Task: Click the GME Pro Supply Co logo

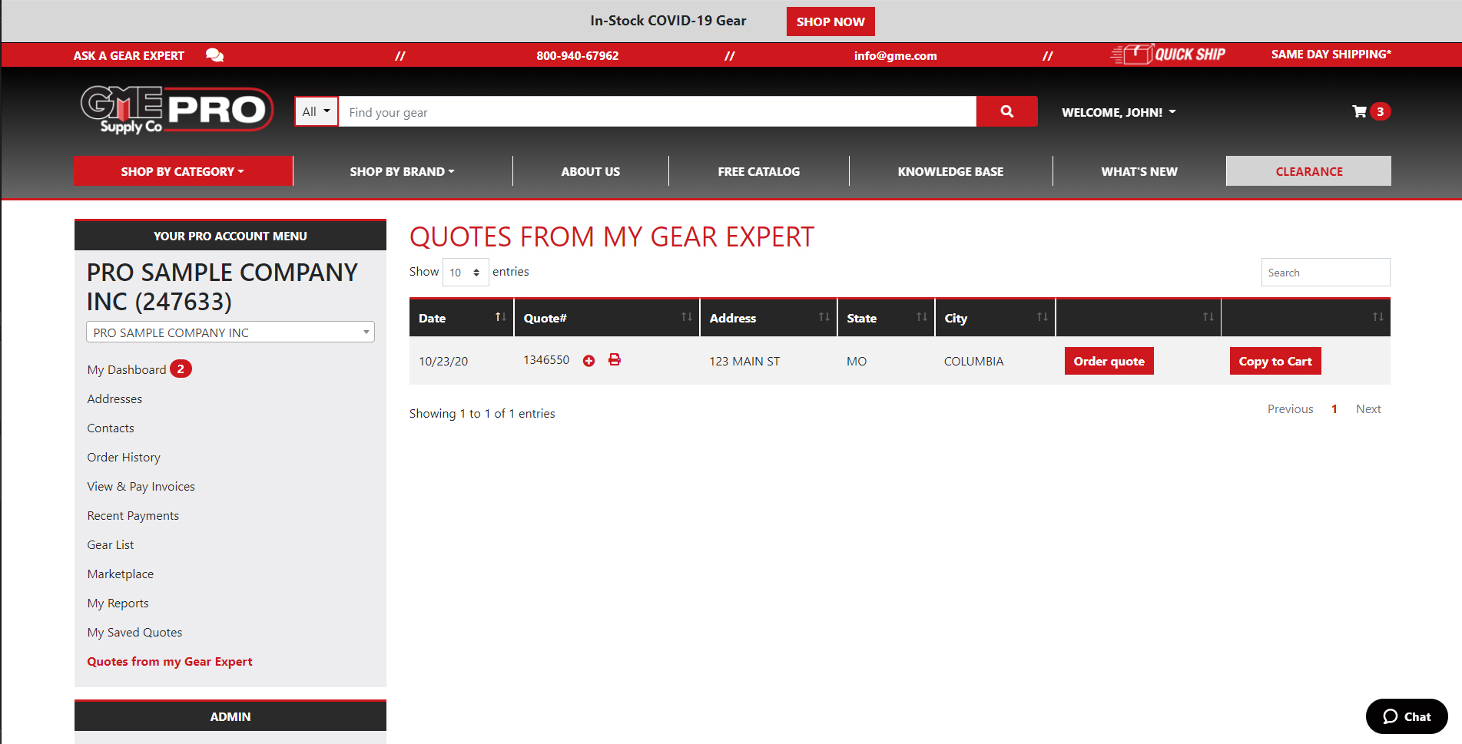Action: (177, 110)
